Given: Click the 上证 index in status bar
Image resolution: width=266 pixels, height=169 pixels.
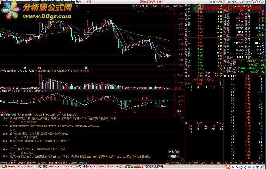Looking at the screenshot, I should 4,166.
